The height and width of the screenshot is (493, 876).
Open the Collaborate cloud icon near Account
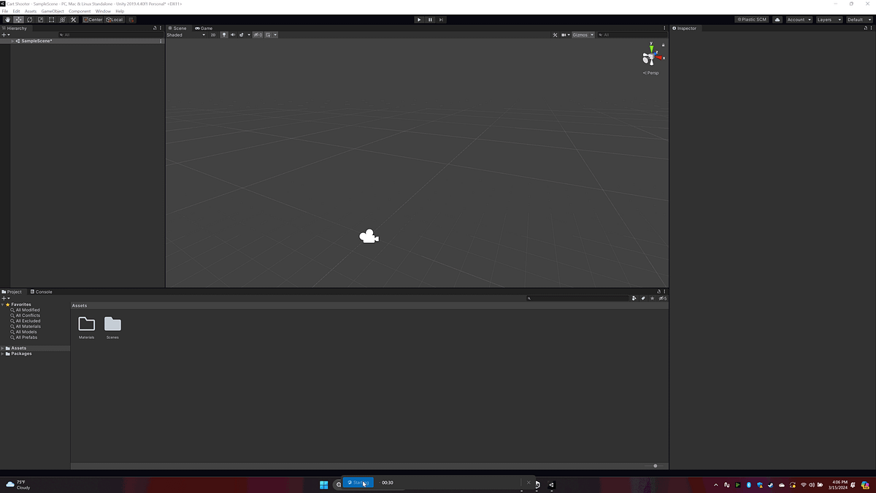coord(777,20)
